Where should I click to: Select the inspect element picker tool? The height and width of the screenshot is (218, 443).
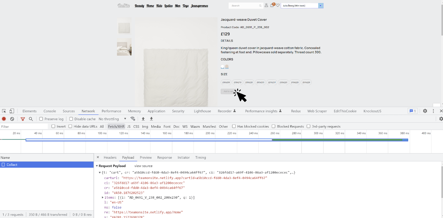click(4, 111)
